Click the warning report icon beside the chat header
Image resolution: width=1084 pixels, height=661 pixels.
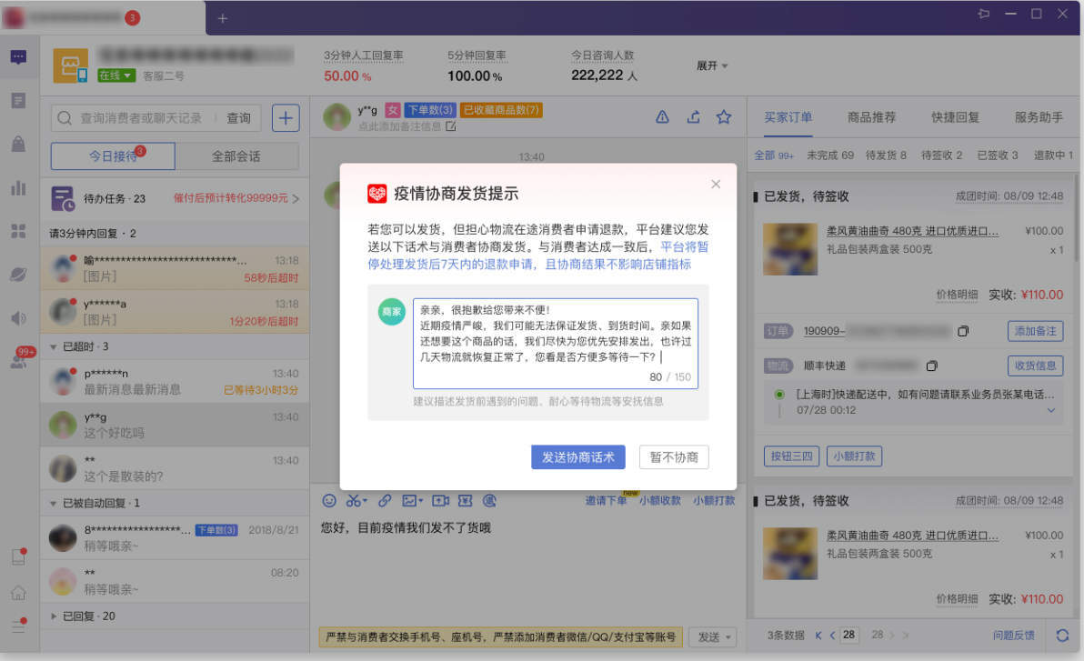pos(662,117)
